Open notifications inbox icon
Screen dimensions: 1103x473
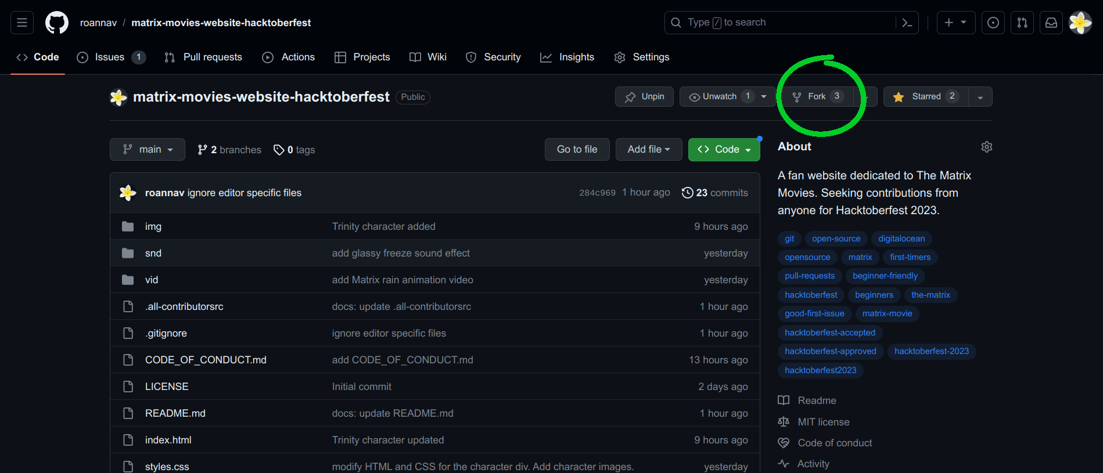[x=1051, y=23]
